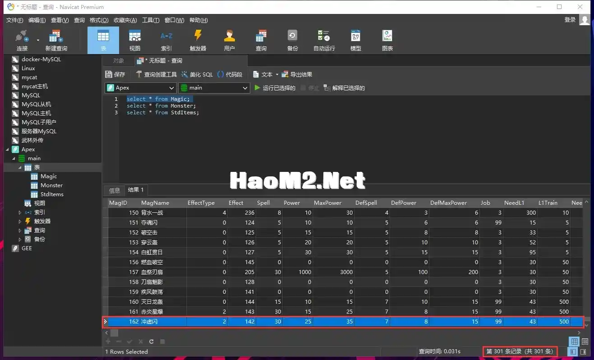Expand the 触发器 tree node
This screenshot has width=594, height=360.
[x=20, y=221]
